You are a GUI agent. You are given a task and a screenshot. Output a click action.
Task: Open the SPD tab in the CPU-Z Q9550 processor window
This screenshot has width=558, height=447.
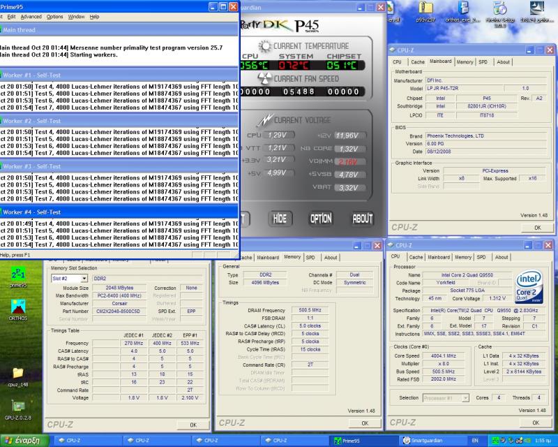coord(481,257)
